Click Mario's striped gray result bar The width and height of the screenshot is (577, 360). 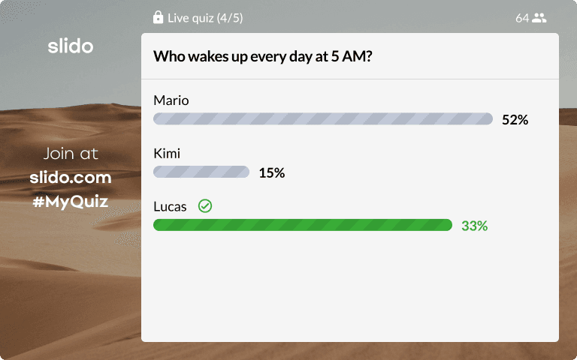pos(323,118)
